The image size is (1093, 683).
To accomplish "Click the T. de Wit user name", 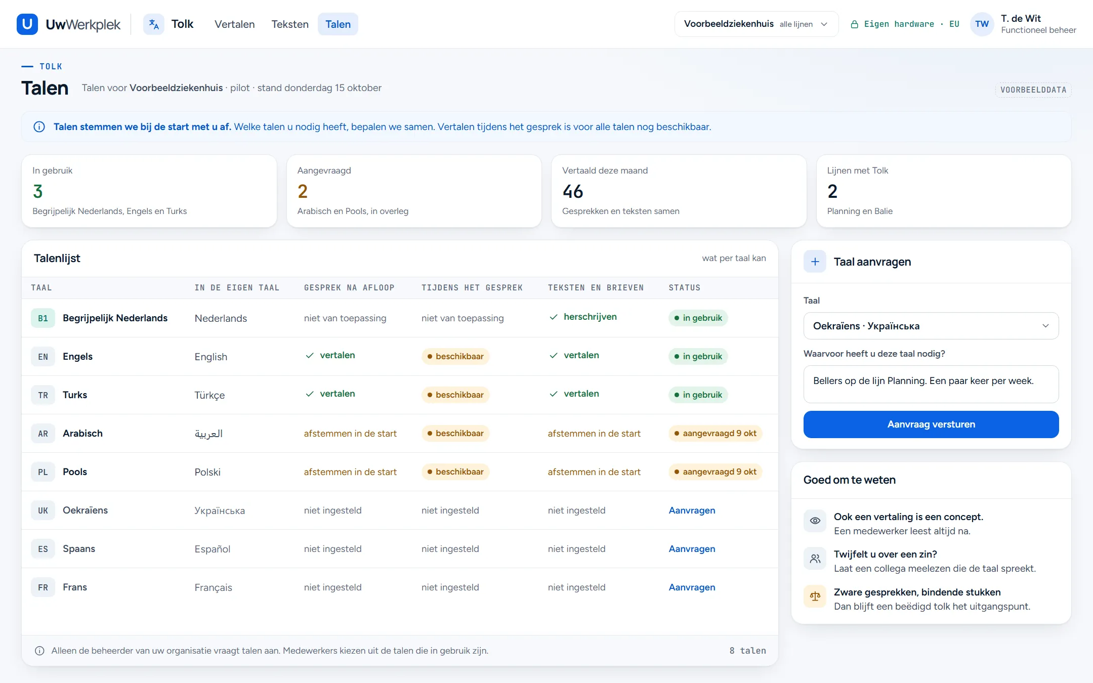I will [1021, 18].
